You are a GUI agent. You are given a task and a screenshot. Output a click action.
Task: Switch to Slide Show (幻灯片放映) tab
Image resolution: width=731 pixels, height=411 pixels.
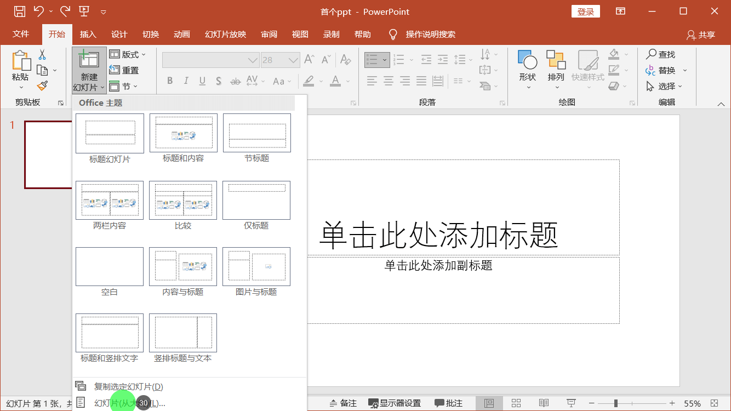(225, 34)
